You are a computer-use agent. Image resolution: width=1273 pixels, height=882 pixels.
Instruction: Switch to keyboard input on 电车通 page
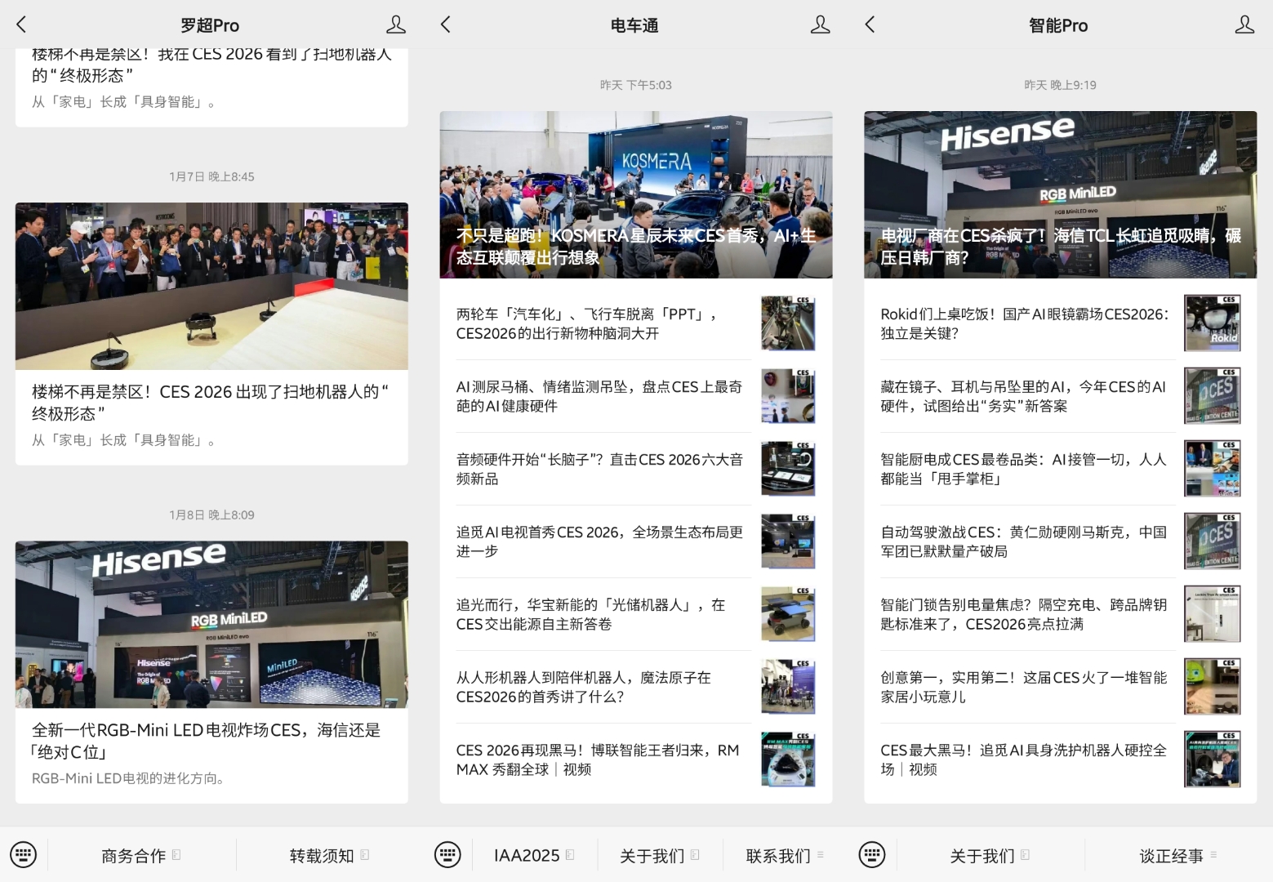447,854
